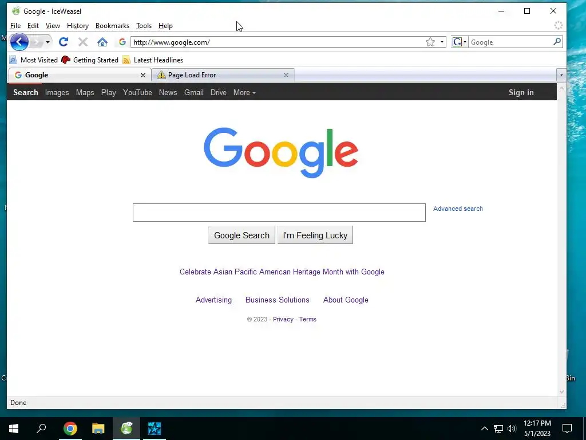This screenshot has width=586, height=440.
Task: Click the URL address field
Action: tap(278, 42)
